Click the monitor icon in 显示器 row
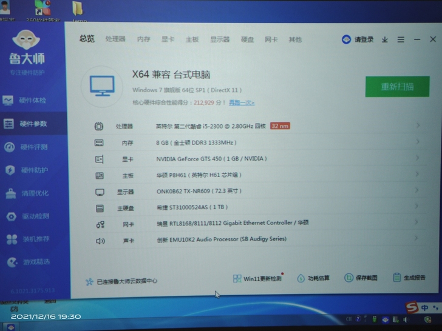Image resolution: width=442 pixels, height=331 pixels. (x=100, y=192)
